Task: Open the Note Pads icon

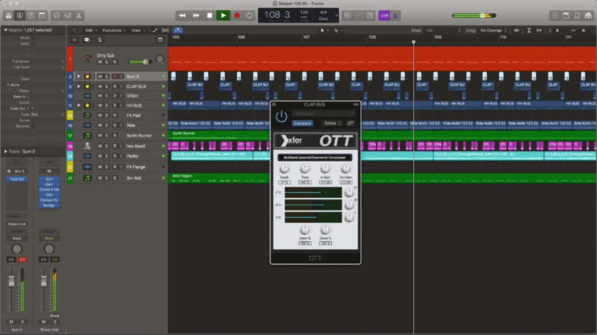Action: (566, 16)
